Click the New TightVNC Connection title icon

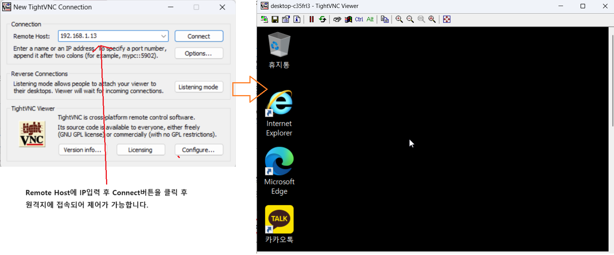7,7
